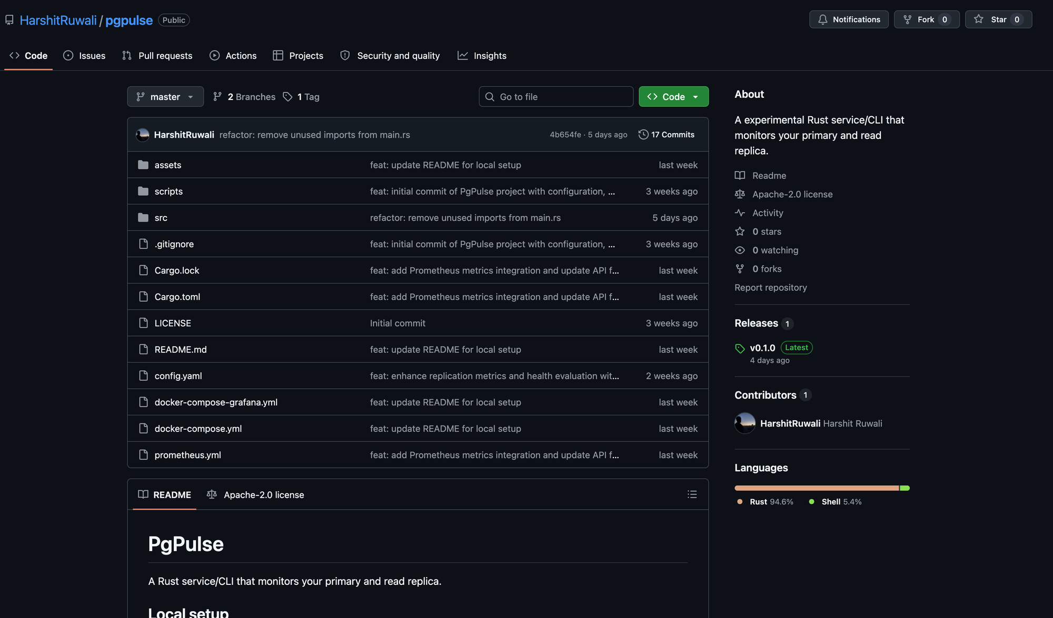
Task: Open the Actions tab
Action: (x=233, y=56)
